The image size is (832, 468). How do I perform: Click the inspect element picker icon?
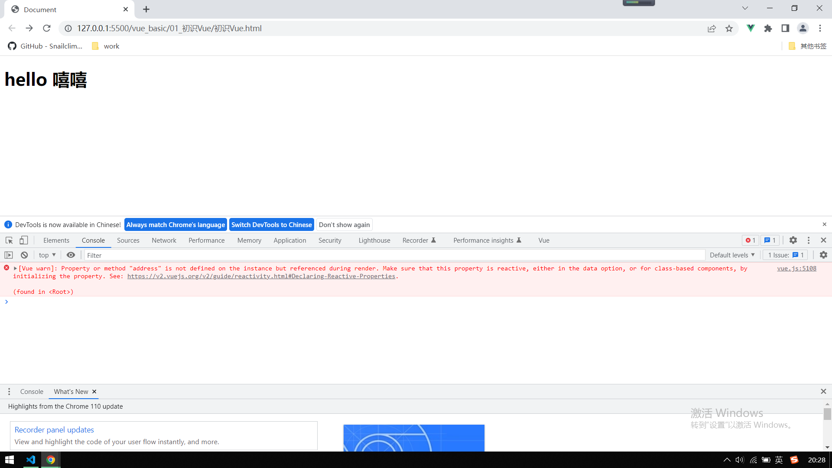pyautogui.click(x=9, y=240)
